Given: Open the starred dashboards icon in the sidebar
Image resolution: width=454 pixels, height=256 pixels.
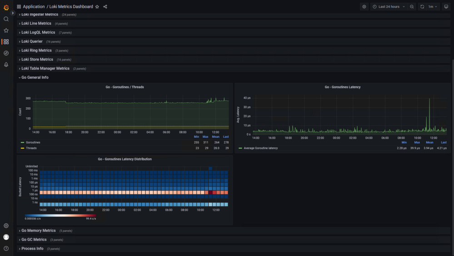Looking at the screenshot, I should [6, 30].
